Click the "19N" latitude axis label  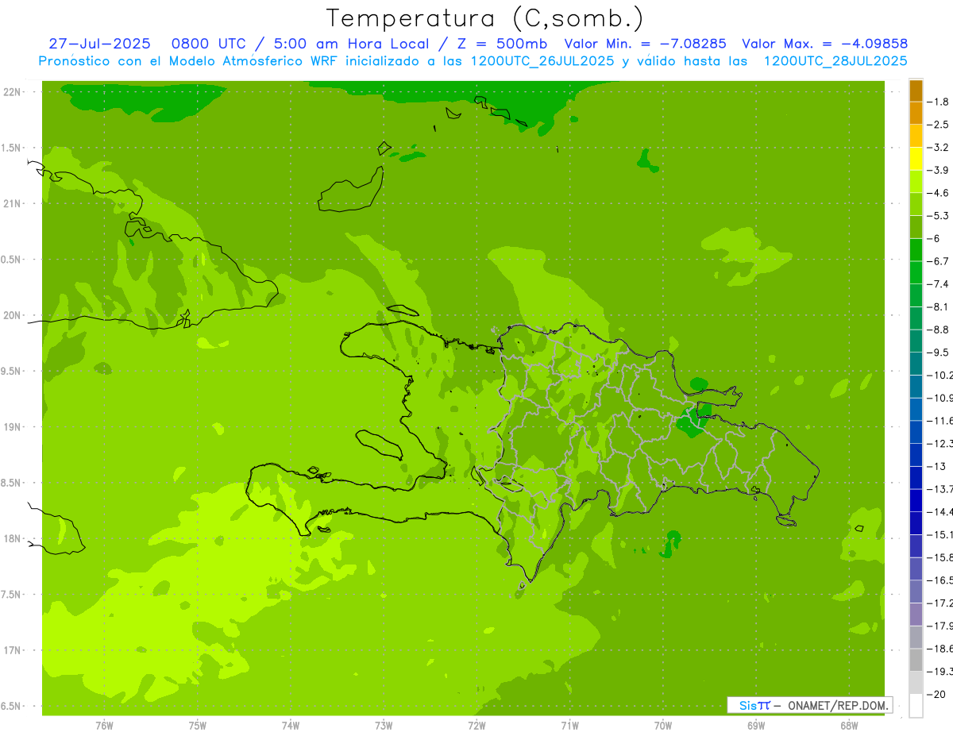[12, 426]
